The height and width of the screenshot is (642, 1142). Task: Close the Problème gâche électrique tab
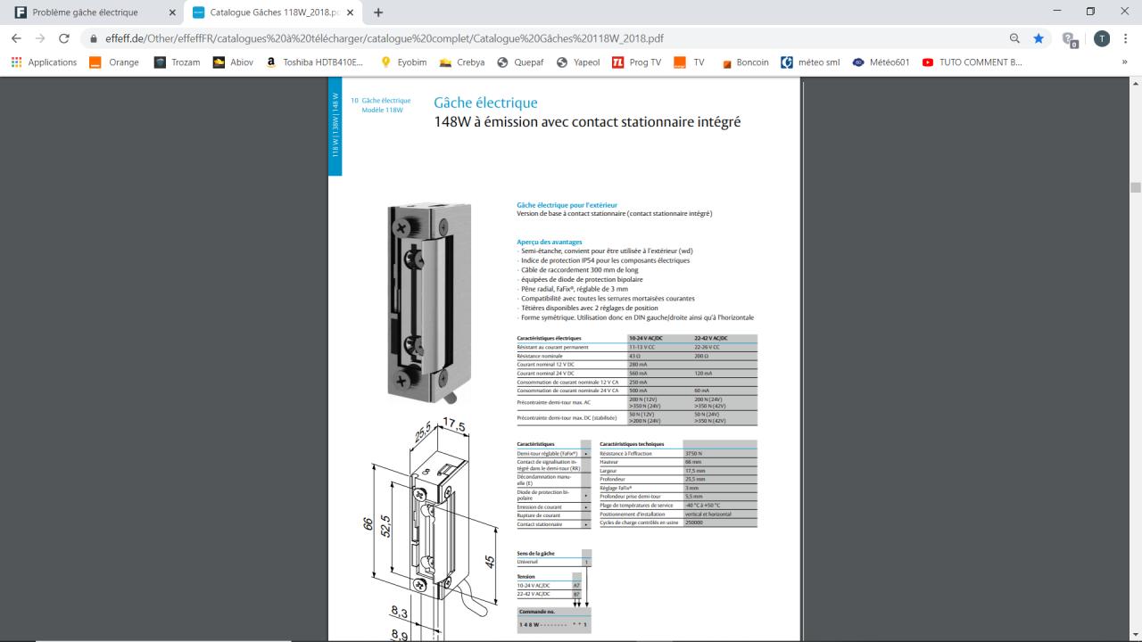(172, 12)
